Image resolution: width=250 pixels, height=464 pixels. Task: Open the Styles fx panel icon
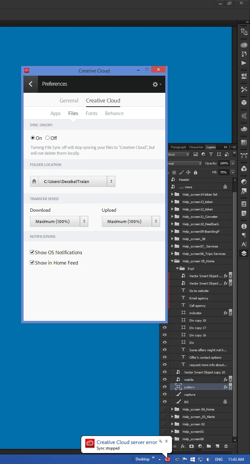244,191
